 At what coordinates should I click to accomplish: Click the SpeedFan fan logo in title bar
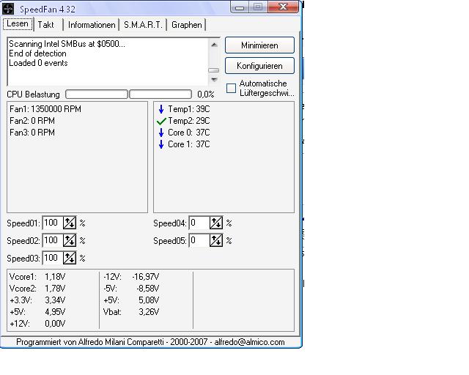(8, 9)
